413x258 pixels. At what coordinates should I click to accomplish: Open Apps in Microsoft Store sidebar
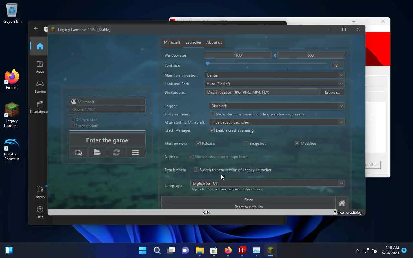point(40,67)
